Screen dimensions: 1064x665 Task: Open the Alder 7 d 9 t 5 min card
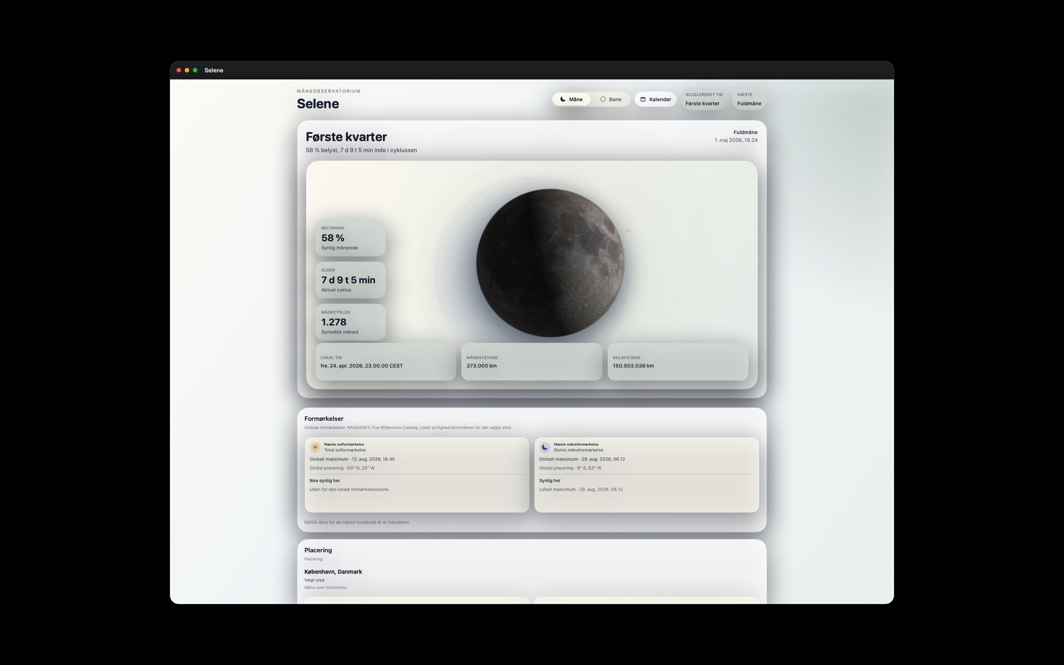point(350,280)
